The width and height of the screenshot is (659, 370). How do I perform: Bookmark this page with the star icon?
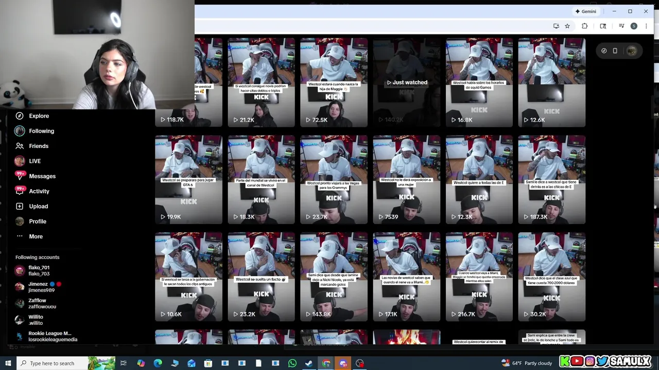click(567, 26)
